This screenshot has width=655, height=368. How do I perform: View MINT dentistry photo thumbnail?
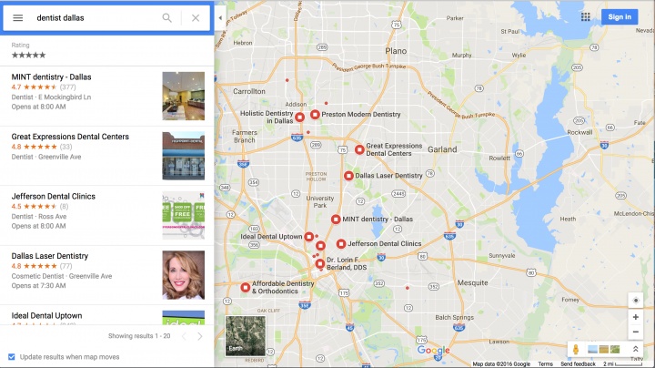[184, 97]
